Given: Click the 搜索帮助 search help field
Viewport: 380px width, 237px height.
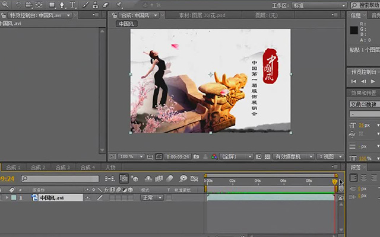Looking at the screenshot, I should tap(366, 5).
